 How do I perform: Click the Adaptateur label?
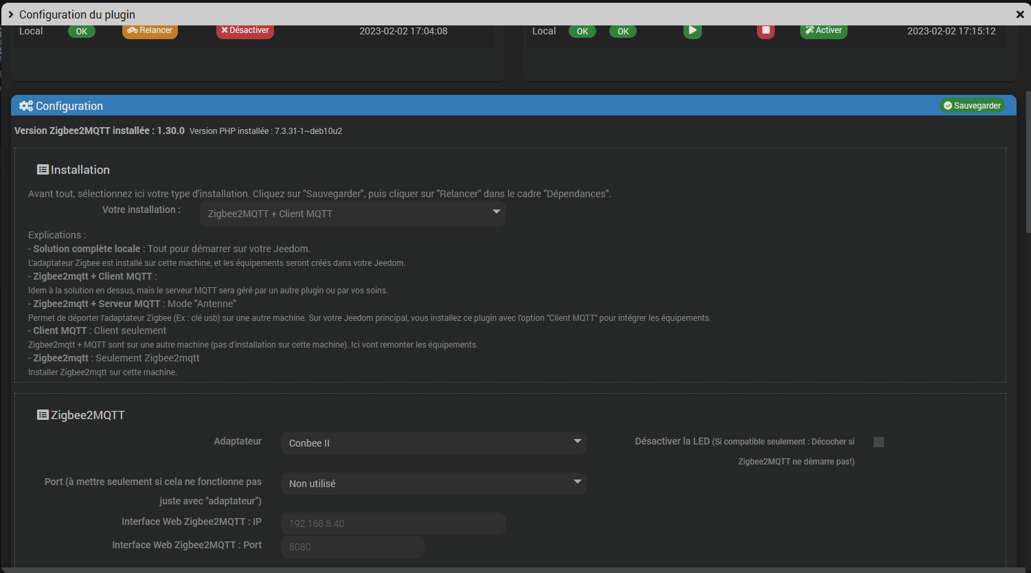click(238, 441)
